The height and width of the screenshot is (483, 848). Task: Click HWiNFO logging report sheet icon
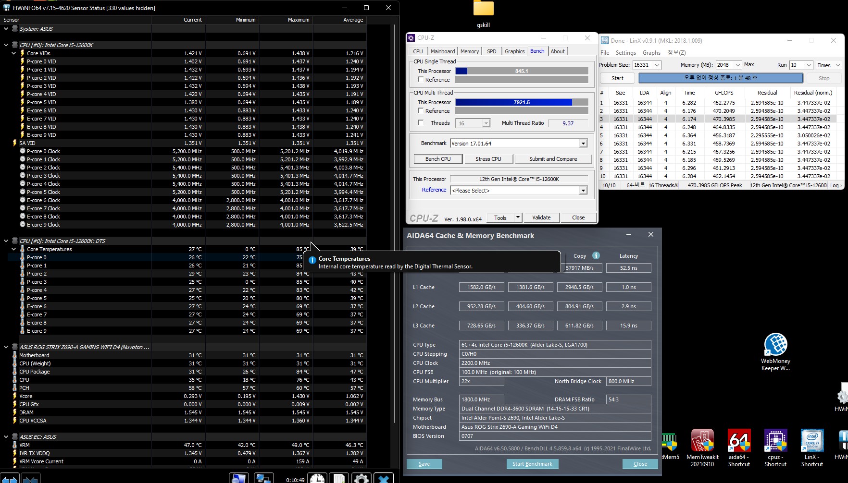tap(339, 478)
